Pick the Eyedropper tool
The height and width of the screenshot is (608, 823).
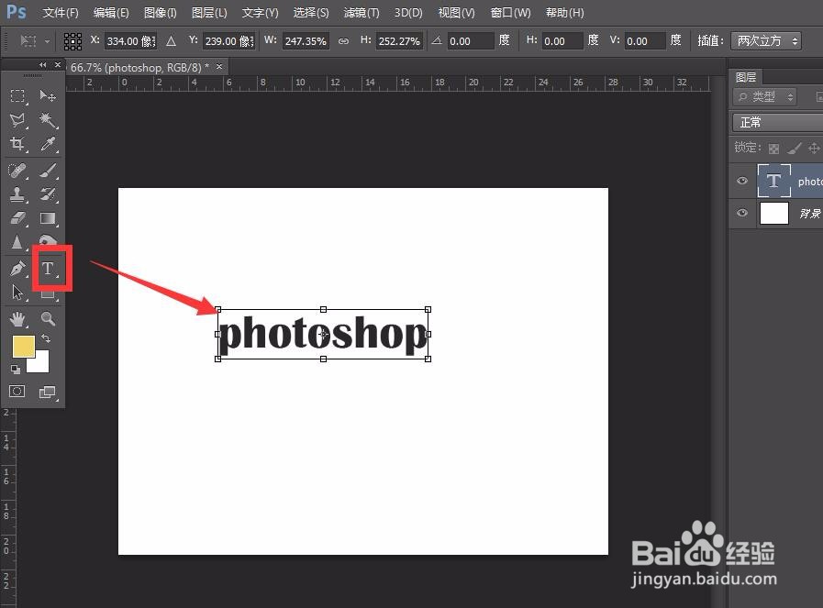point(48,144)
